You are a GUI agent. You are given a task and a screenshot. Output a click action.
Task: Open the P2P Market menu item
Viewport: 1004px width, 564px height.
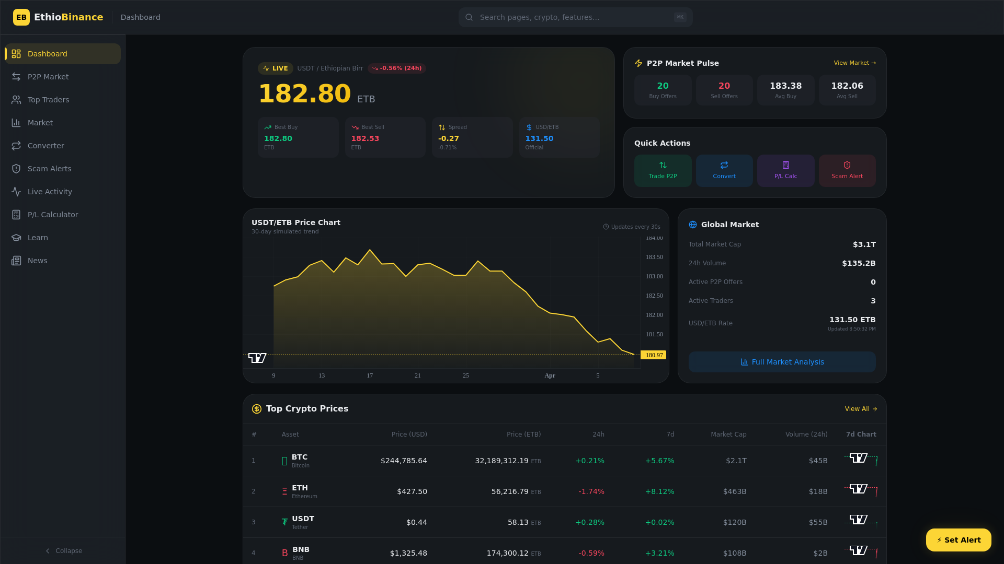point(63,77)
